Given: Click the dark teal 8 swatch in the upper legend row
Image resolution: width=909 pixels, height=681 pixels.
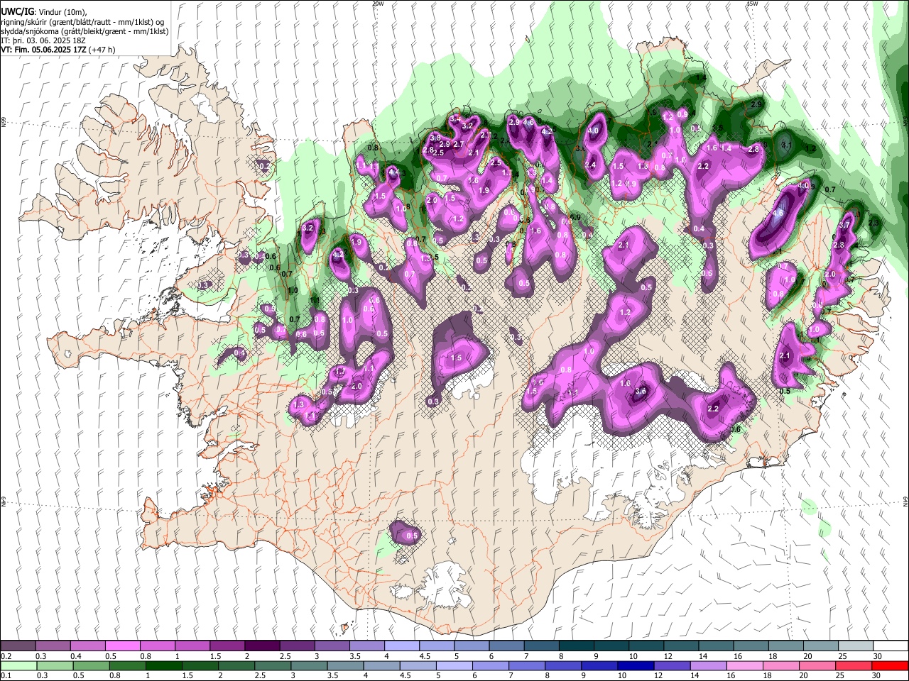Looking at the screenshot, I should tap(576, 646).
